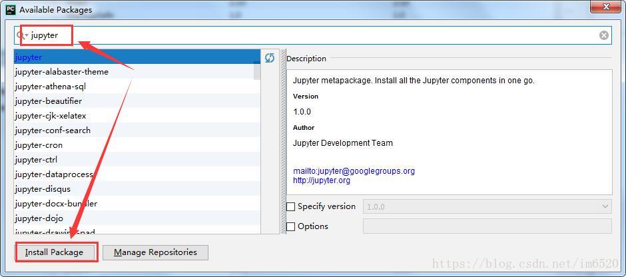Viewport: 626px width, 277px height.
Task: Click into the jupyter search field
Action: [x=312, y=35]
